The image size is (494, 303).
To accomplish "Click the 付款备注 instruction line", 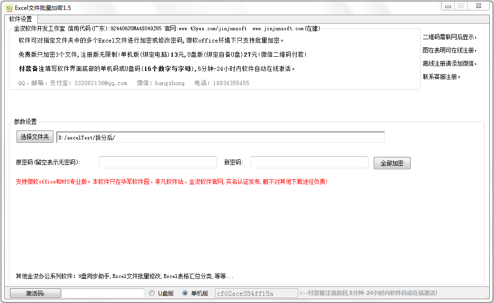I will tap(157, 69).
